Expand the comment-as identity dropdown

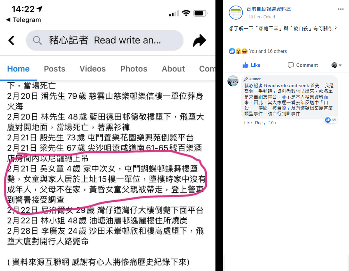[336, 65]
